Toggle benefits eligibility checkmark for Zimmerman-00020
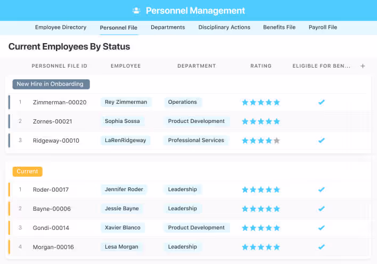 coord(321,102)
